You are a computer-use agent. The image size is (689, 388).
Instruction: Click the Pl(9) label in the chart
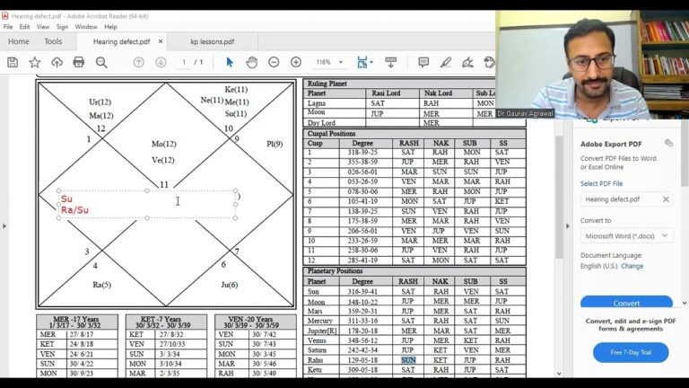(x=275, y=144)
